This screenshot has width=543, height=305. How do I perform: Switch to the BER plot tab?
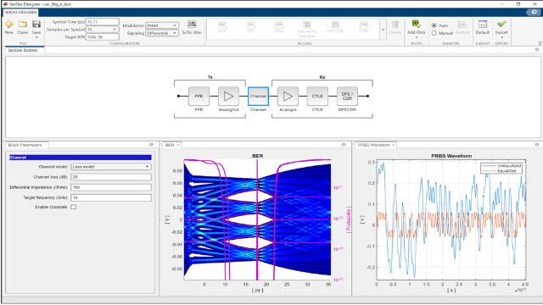click(x=170, y=145)
